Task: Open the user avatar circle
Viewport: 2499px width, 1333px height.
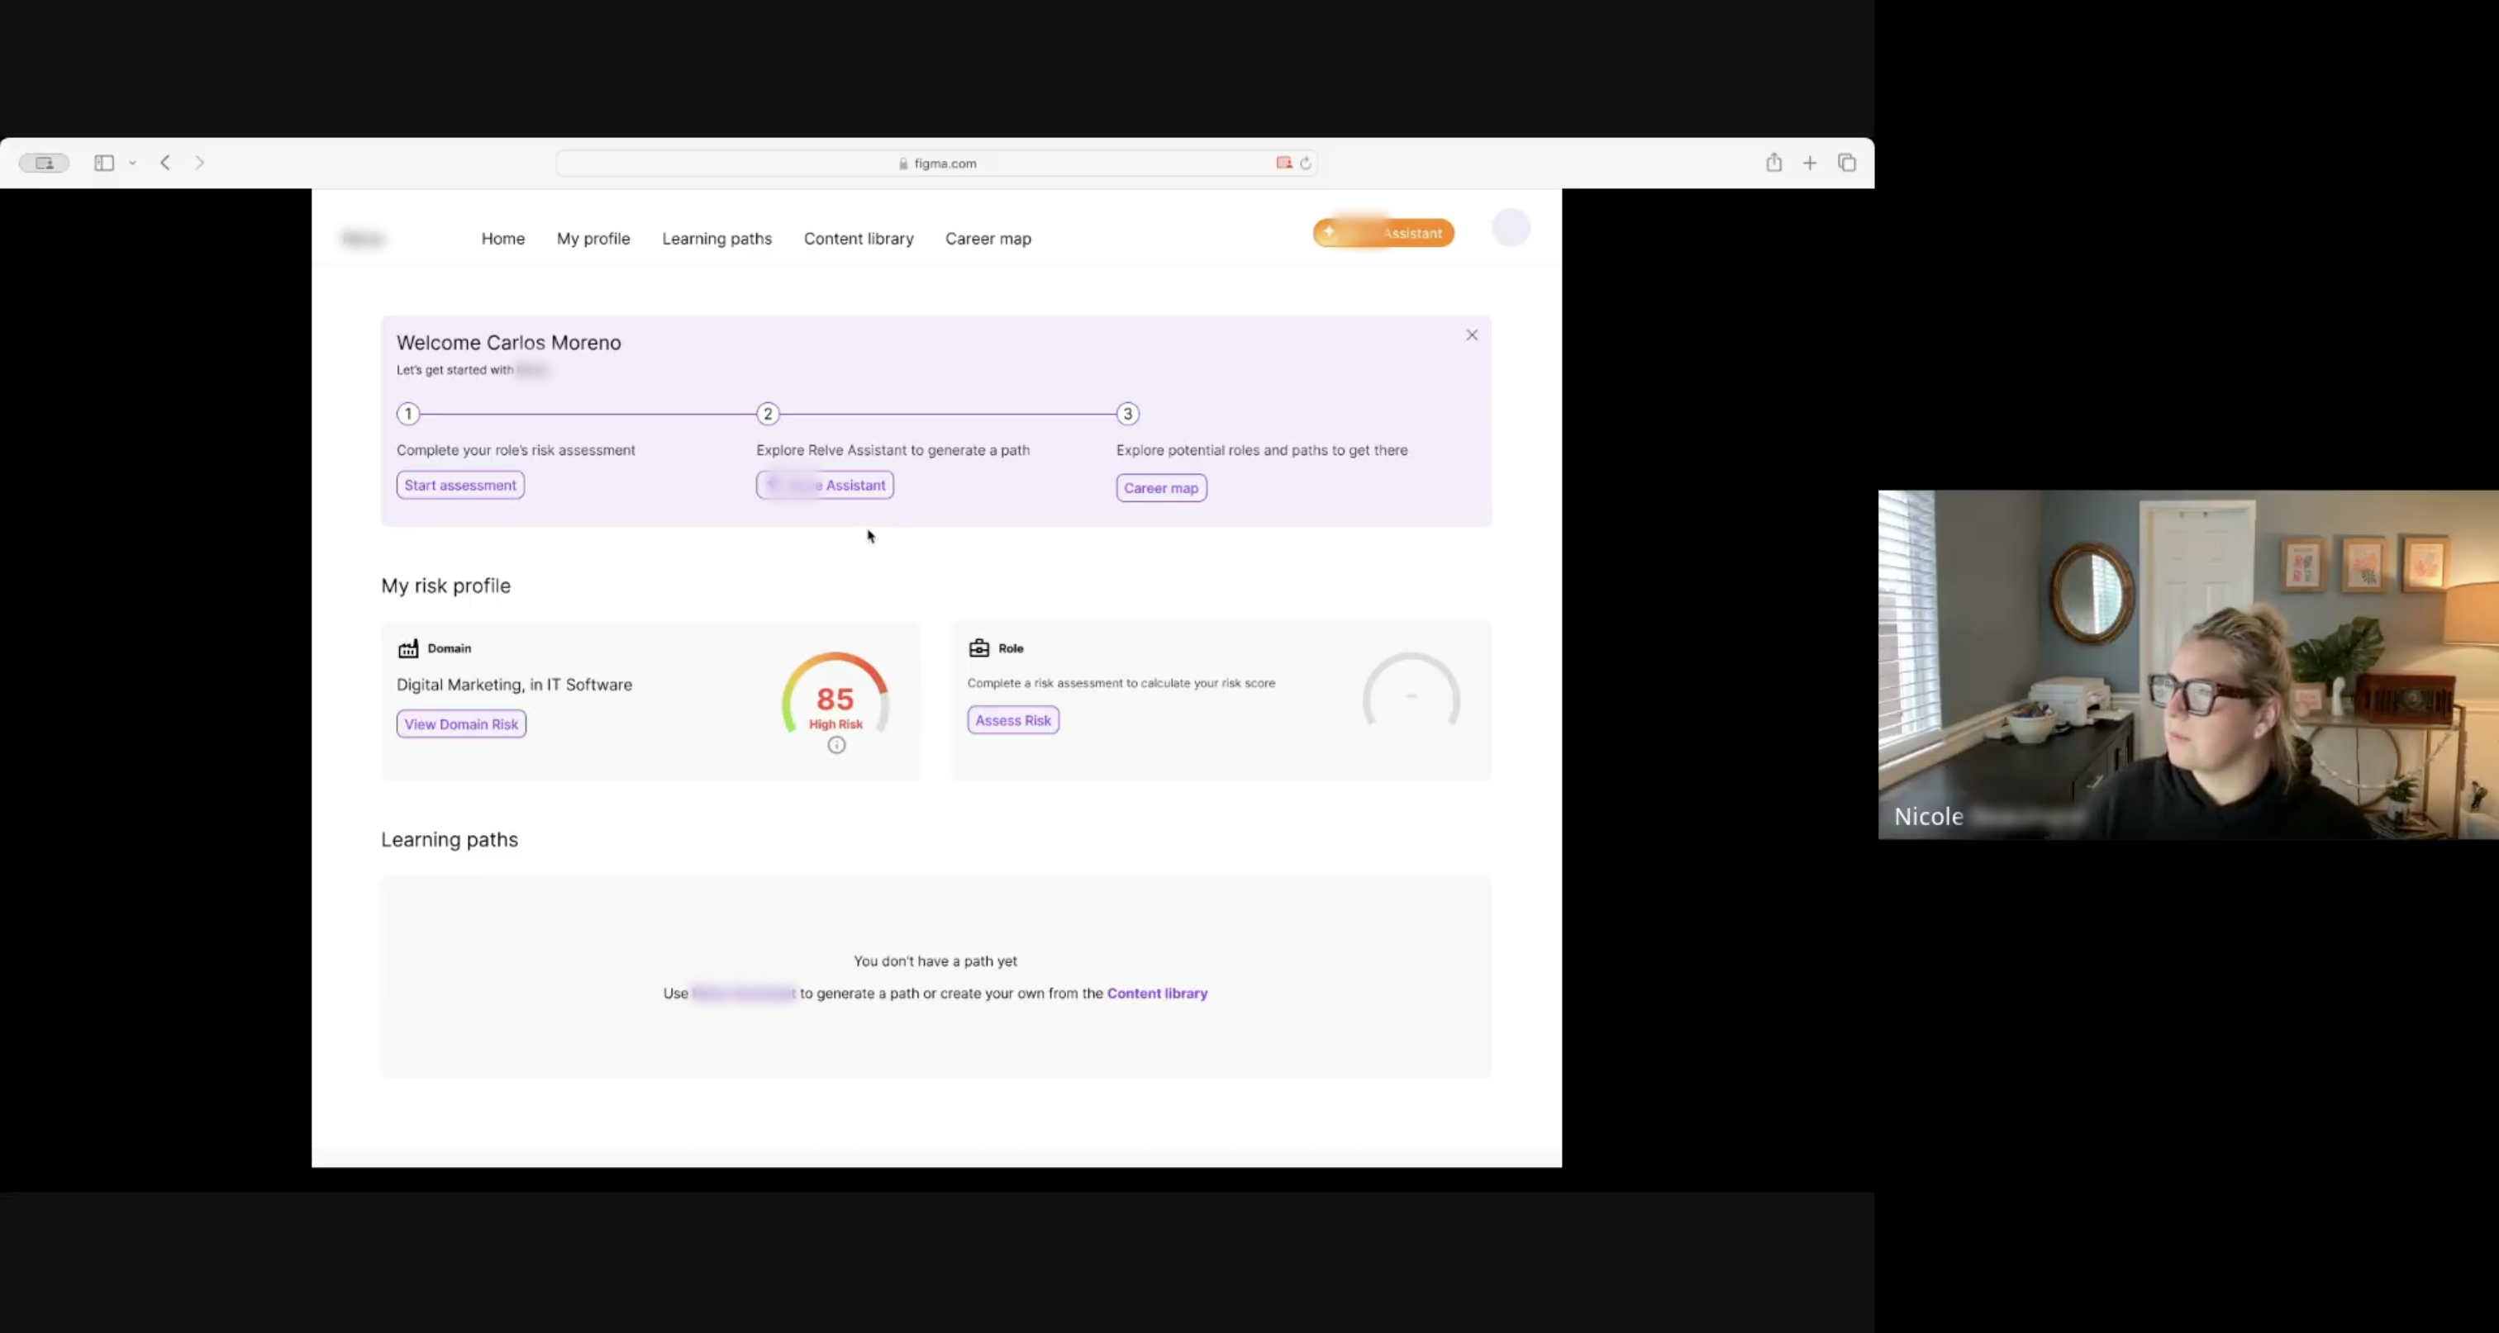Action: coord(1511,228)
